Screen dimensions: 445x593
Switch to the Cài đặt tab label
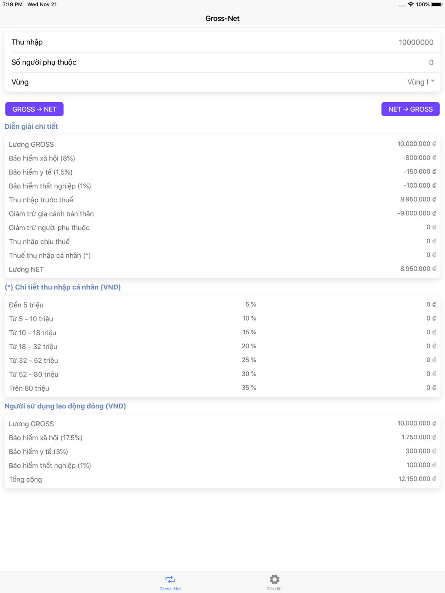click(275, 589)
